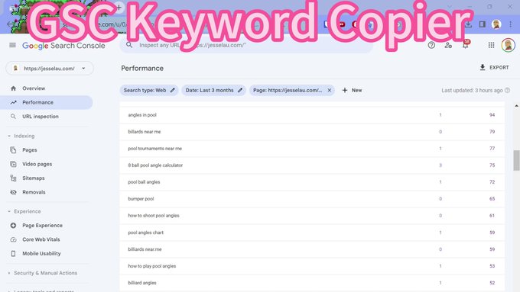Click the scrollbar up arrow

click(x=516, y=106)
